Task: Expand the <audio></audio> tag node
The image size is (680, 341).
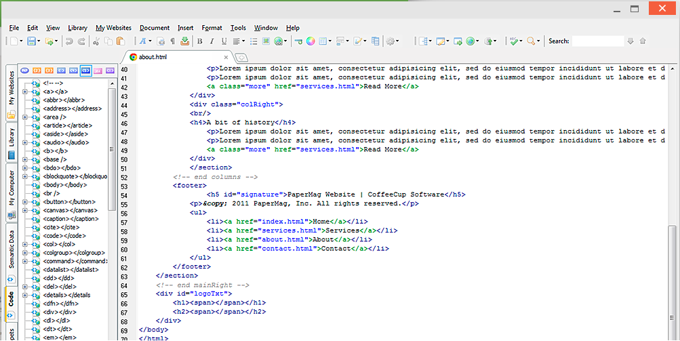Action: [x=25, y=142]
